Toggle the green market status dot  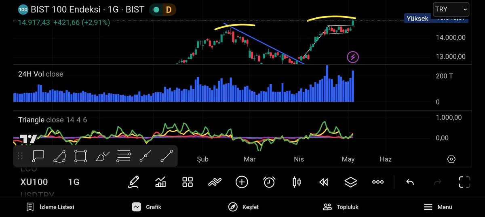[156, 9]
